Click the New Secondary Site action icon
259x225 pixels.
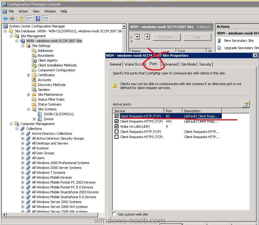pyautogui.click(x=219, y=41)
